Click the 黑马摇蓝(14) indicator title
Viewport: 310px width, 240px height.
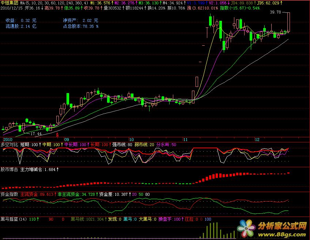14,219
